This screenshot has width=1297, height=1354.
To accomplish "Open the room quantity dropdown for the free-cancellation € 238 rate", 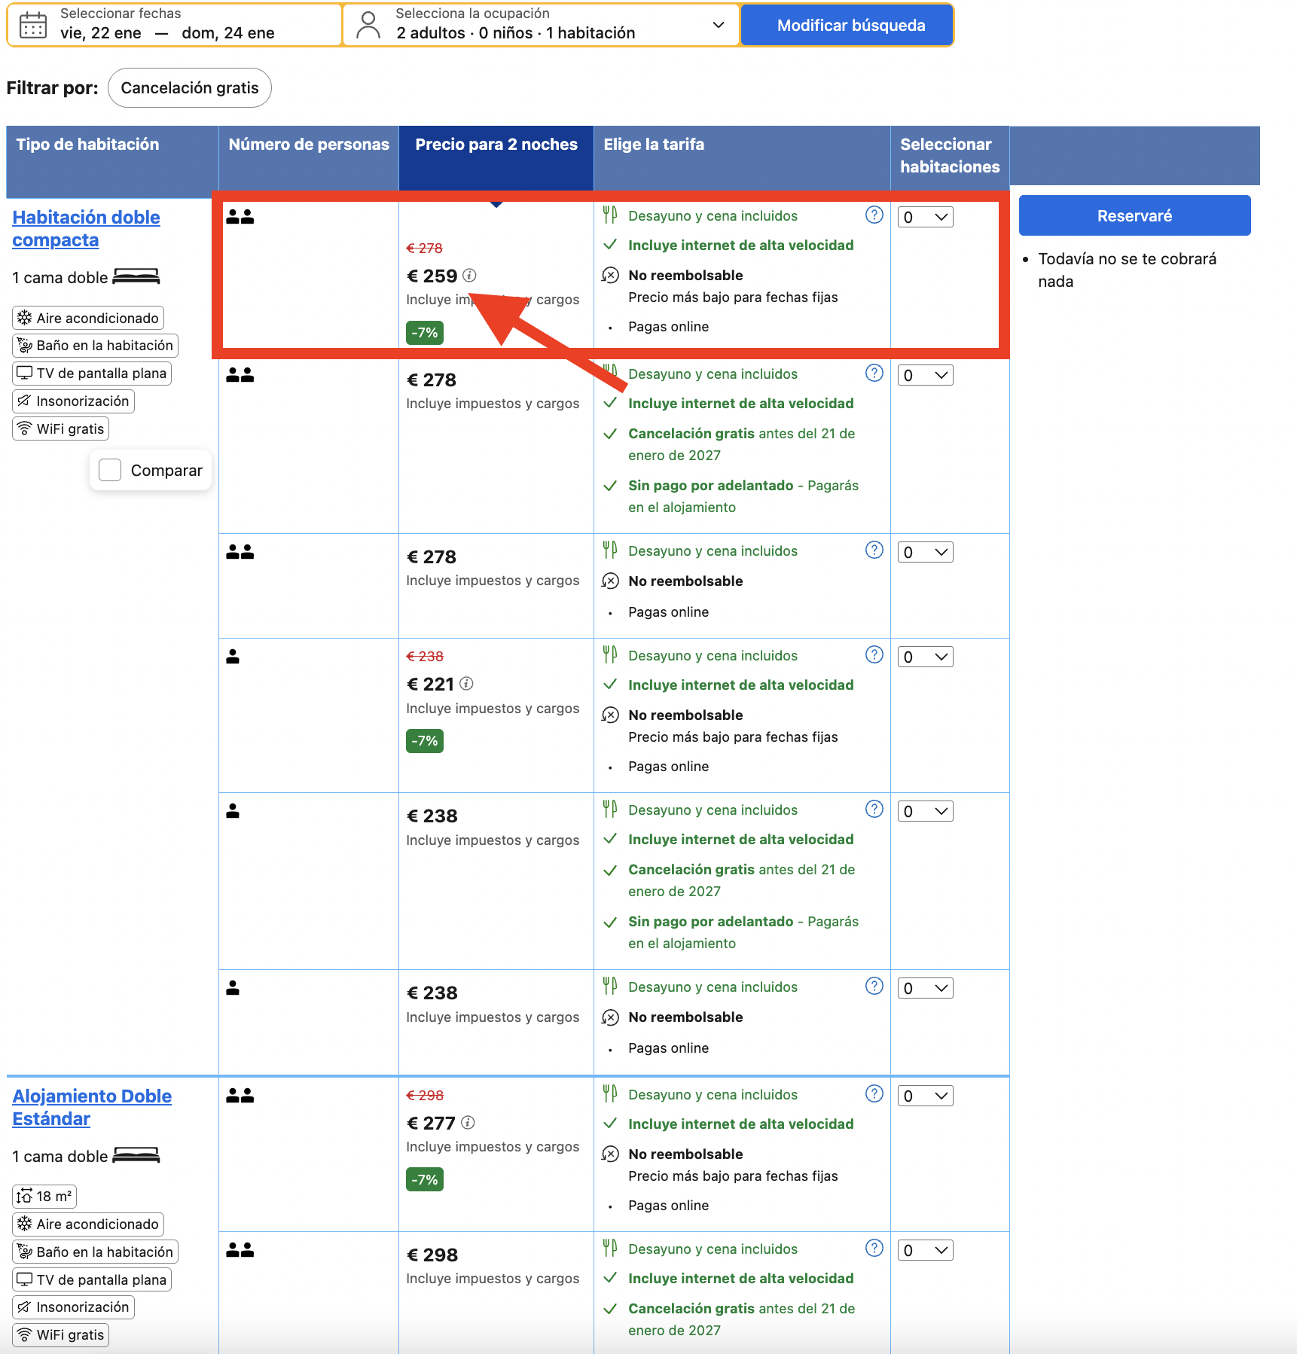I will (x=926, y=811).
